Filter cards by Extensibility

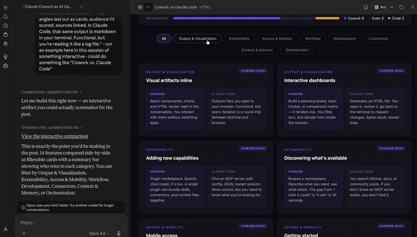[x=239, y=39]
